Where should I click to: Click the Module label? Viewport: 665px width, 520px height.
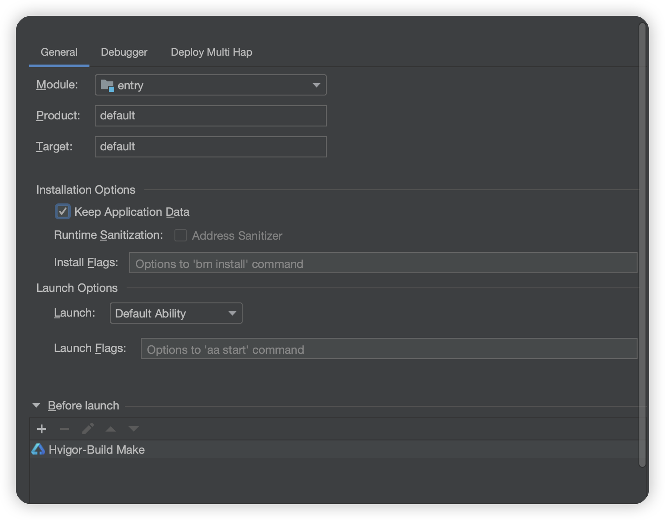point(57,84)
